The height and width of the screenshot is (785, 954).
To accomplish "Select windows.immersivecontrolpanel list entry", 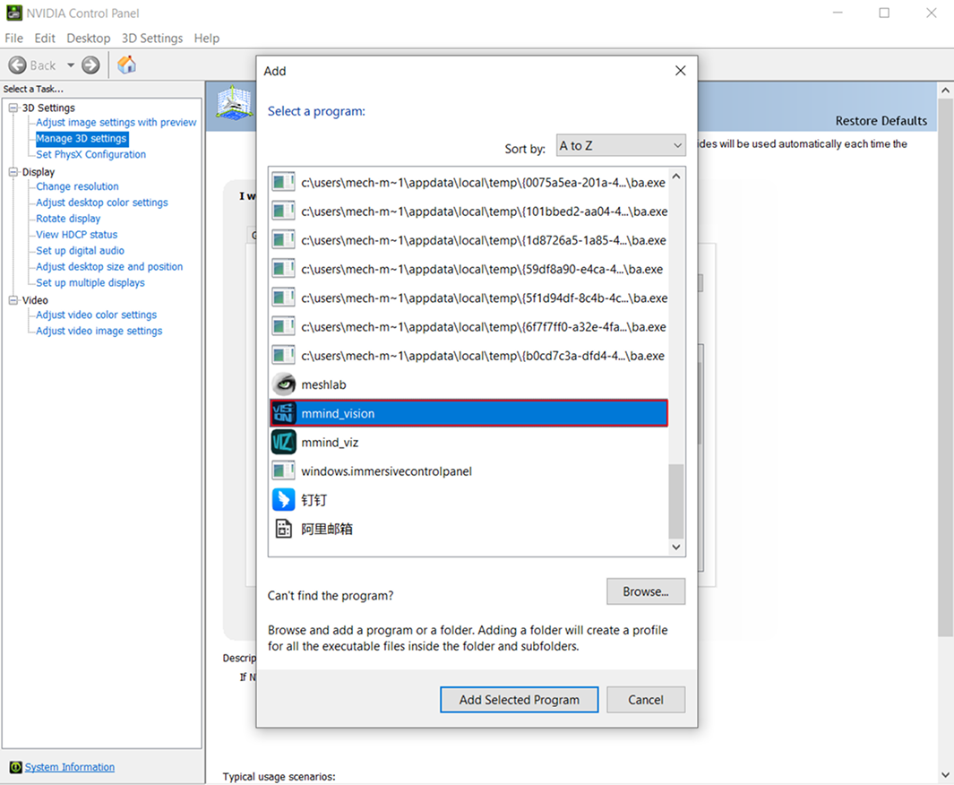I will pyautogui.click(x=386, y=471).
